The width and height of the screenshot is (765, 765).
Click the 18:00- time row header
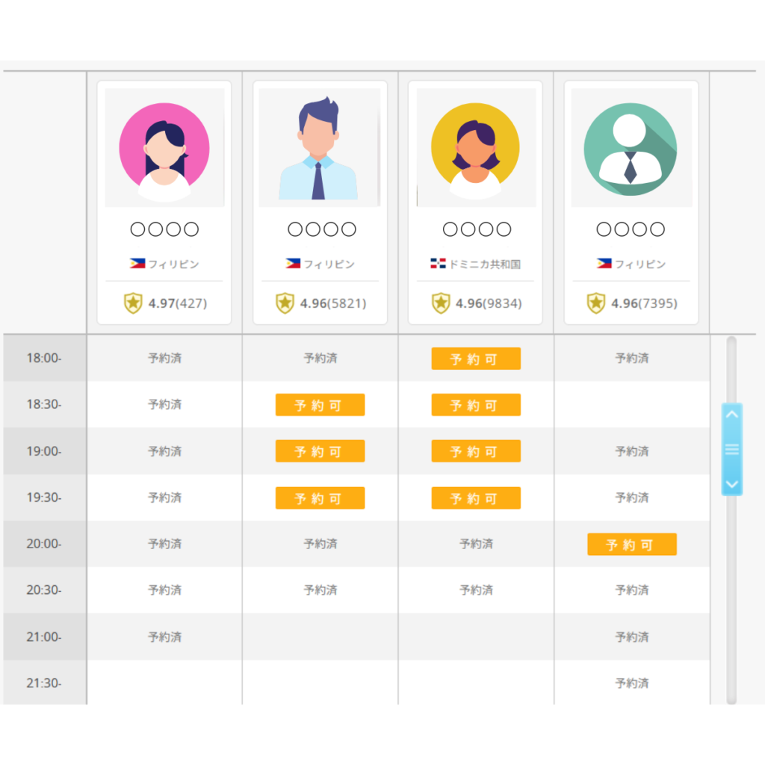[45, 358]
